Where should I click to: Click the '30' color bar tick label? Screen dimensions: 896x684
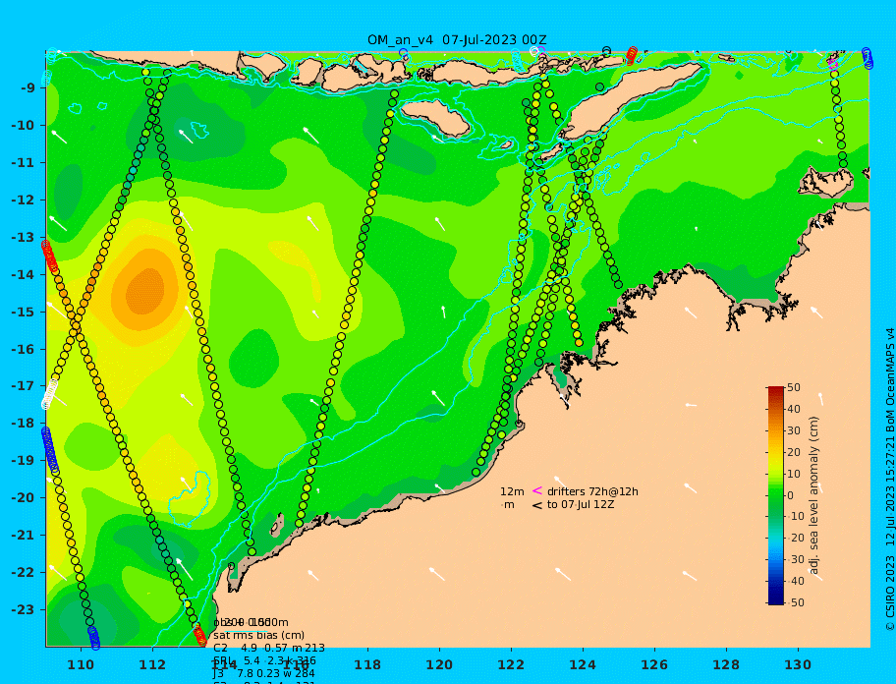pos(794,430)
